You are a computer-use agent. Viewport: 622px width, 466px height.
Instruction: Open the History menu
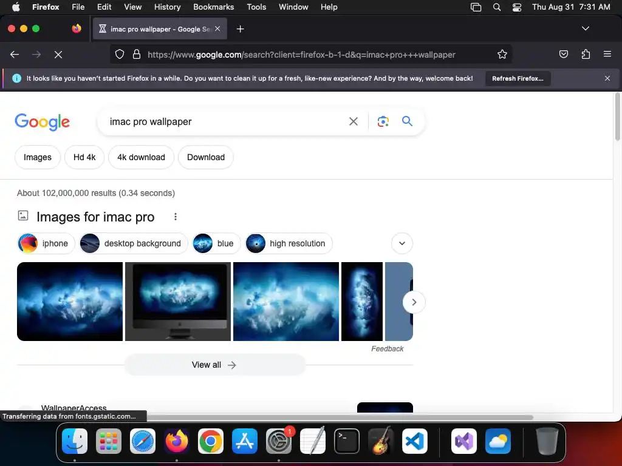click(167, 7)
